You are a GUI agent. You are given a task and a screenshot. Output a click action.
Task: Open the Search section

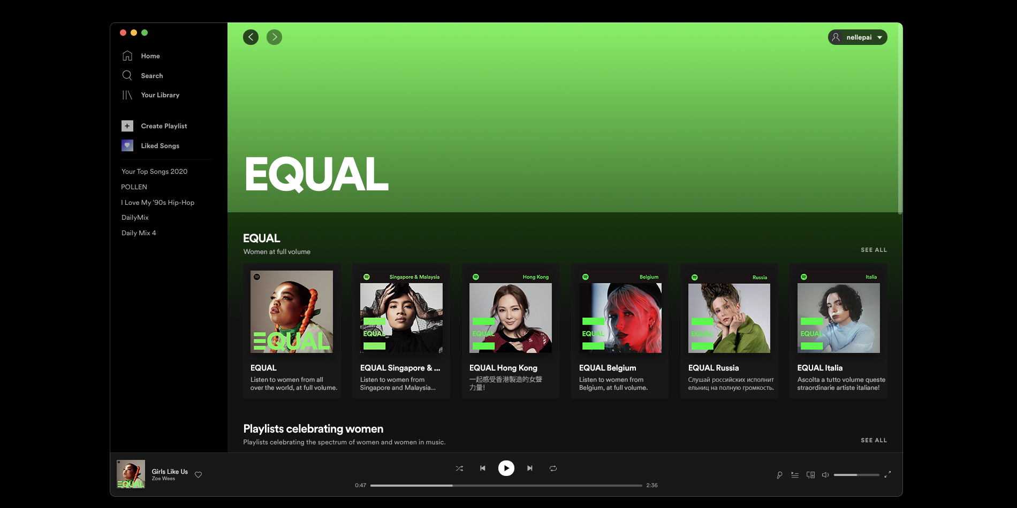[x=152, y=75]
